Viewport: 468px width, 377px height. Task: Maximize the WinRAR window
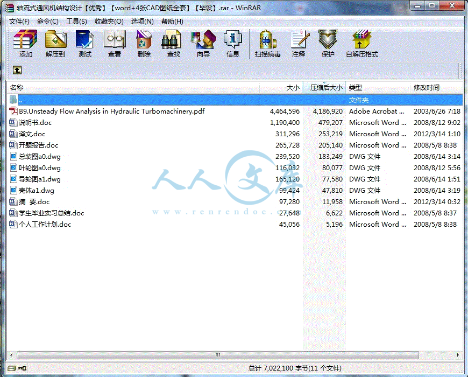click(x=431, y=6)
